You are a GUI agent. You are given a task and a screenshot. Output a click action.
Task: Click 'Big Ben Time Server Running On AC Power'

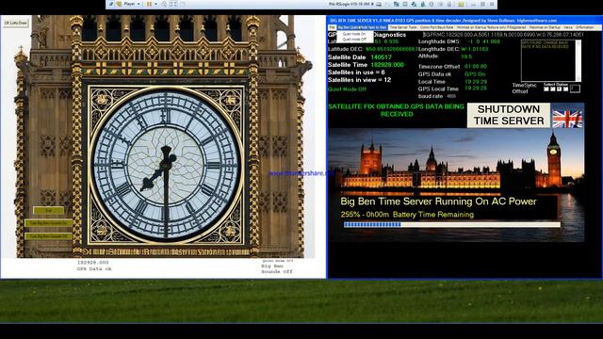point(438,202)
